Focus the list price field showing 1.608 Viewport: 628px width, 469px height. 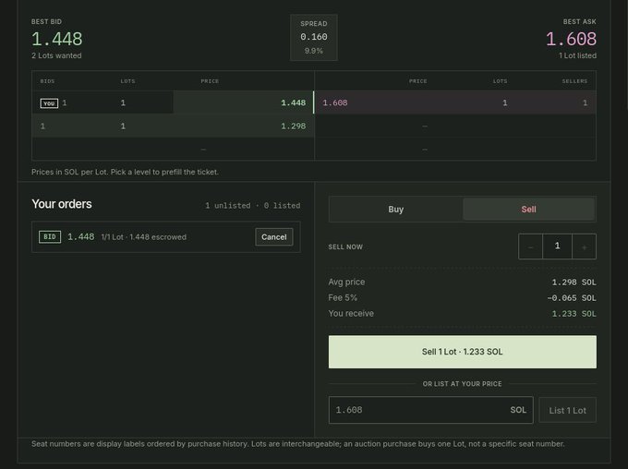(x=431, y=410)
